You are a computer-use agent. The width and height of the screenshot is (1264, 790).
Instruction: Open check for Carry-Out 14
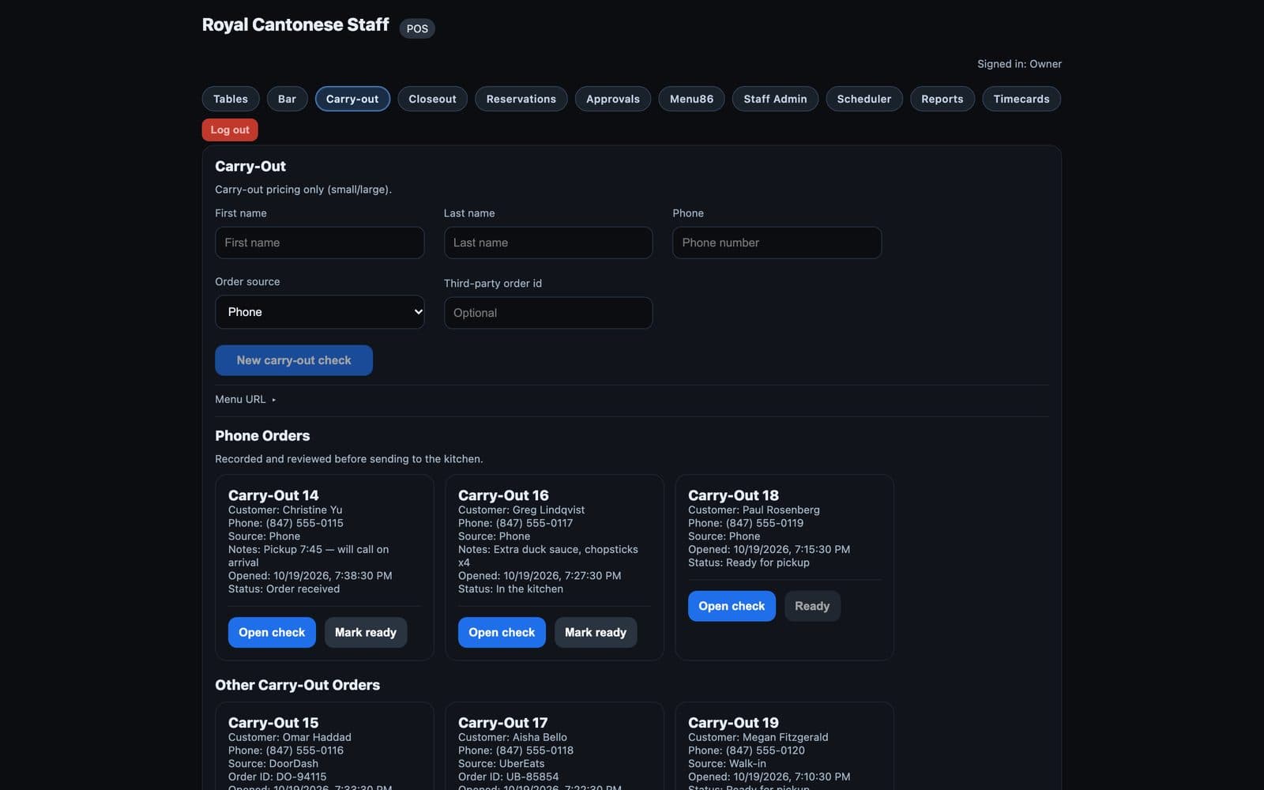coord(272,632)
